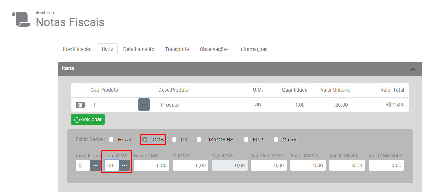The width and height of the screenshot is (440, 192).
Task: Click the Notas Fiscais scroll document icon
Action: click(x=21, y=19)
